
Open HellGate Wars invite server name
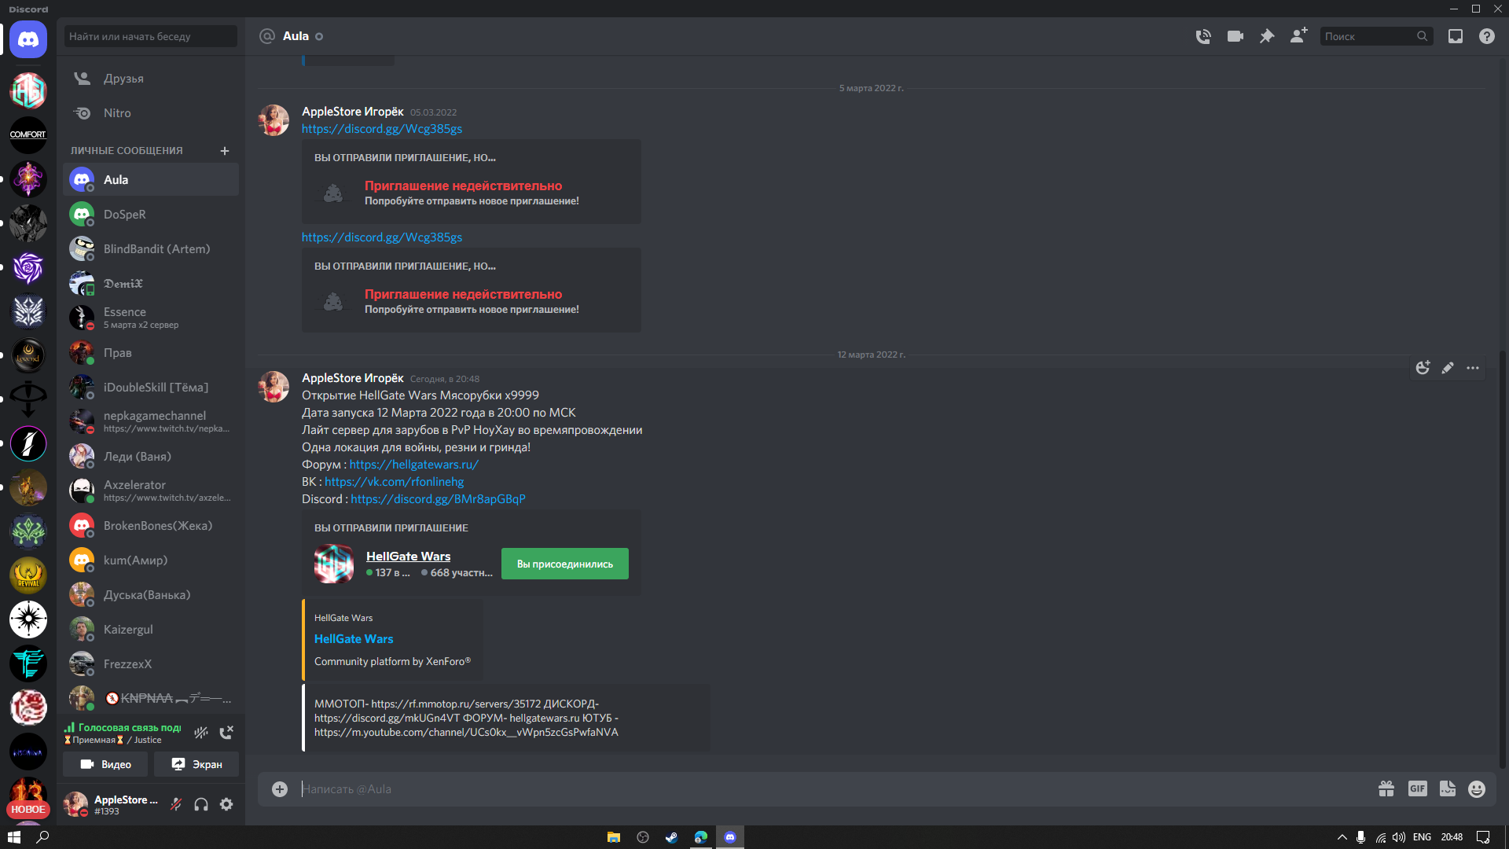click(x=408, y=557)
